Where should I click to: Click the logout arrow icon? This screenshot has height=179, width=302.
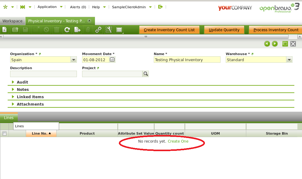(160, 7)
